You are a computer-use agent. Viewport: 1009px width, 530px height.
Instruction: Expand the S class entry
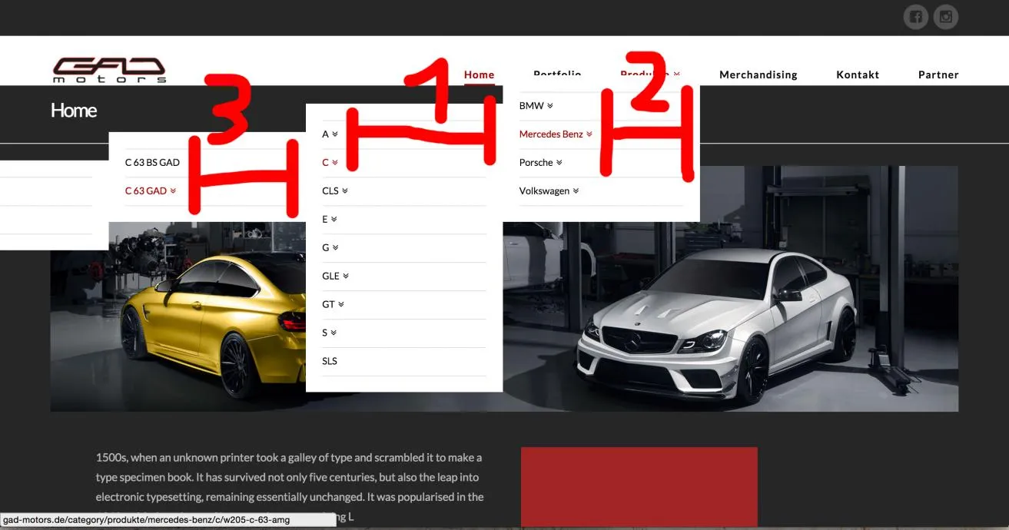(329, 333)
